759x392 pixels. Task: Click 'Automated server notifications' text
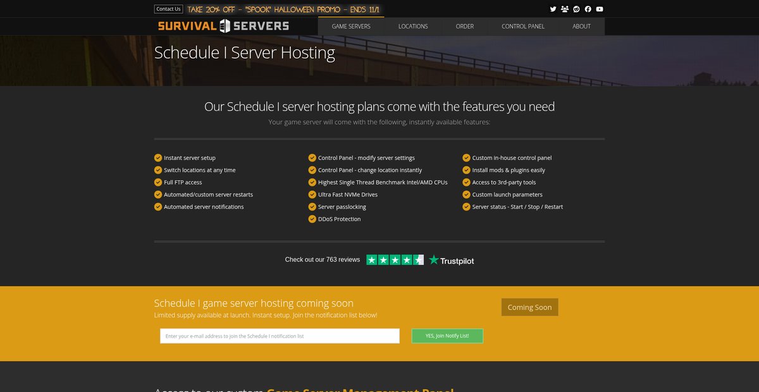coord(204,207)
